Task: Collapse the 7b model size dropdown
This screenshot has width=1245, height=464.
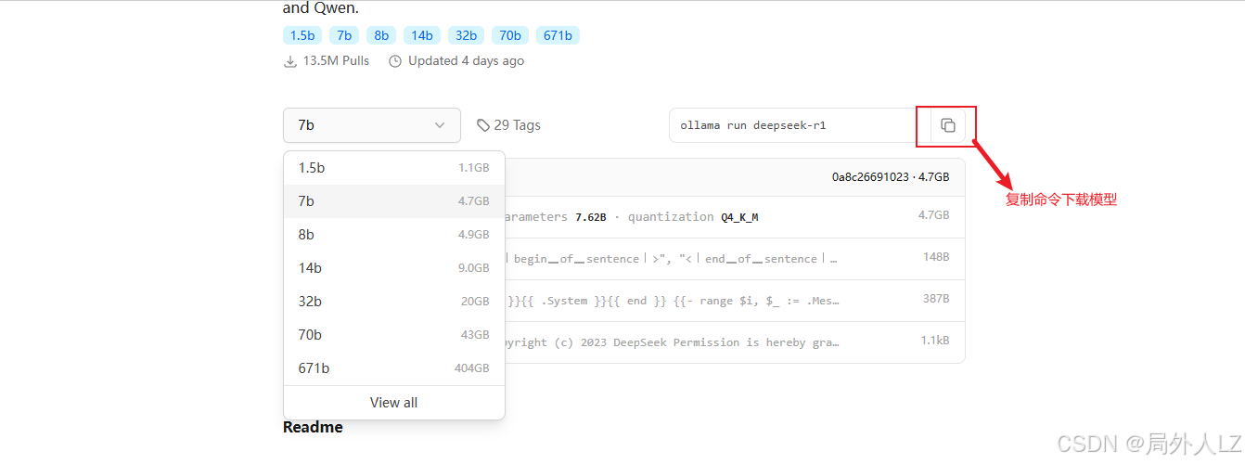Action: point(372,125)
